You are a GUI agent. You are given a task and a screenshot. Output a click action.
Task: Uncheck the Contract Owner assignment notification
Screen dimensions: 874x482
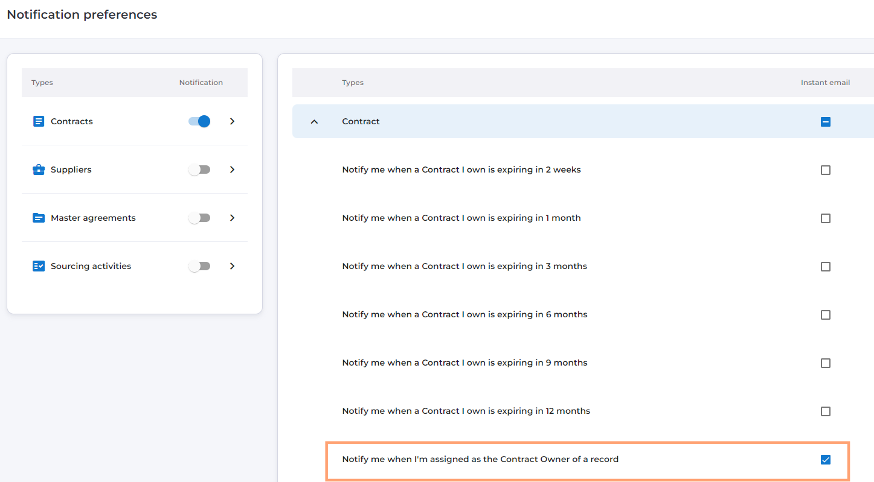pos(826,460)
